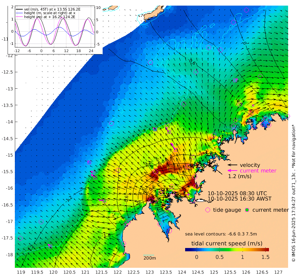
Task: Click the current meter square near 121.6E, -16.4
Action: [x=104, y=201]
